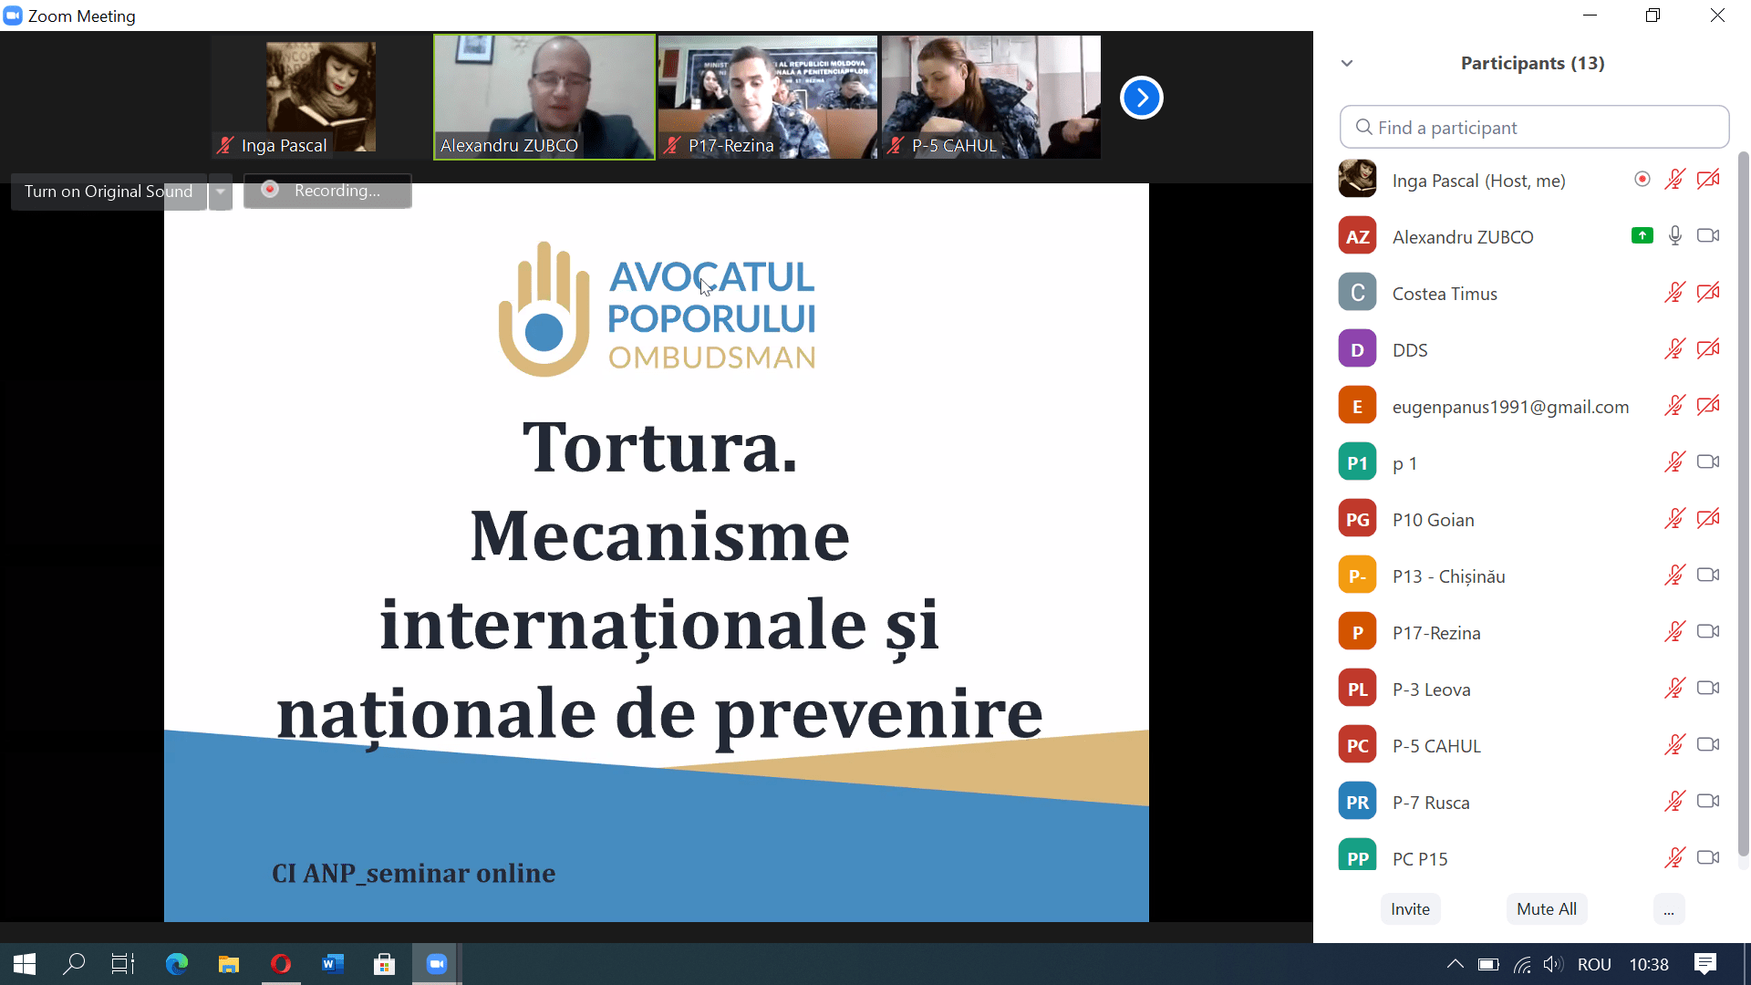Select P17-Rezina video thumbnail
The image size is (1751, 985).
768,97
